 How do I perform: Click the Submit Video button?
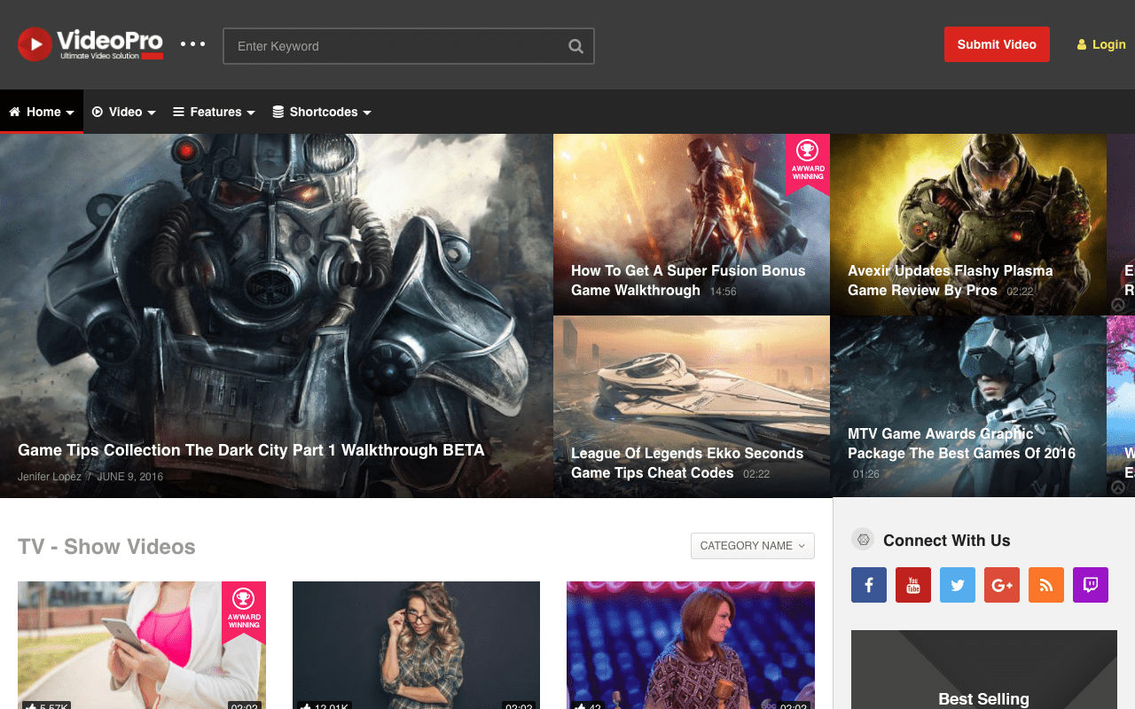997,44
